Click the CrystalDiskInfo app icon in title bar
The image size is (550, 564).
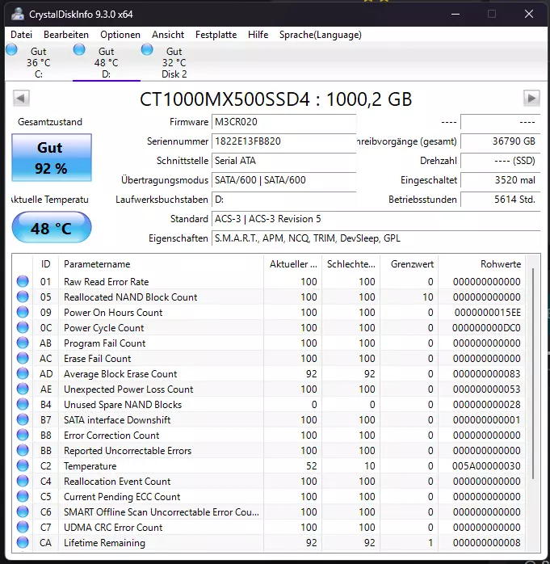pos(17,14)
